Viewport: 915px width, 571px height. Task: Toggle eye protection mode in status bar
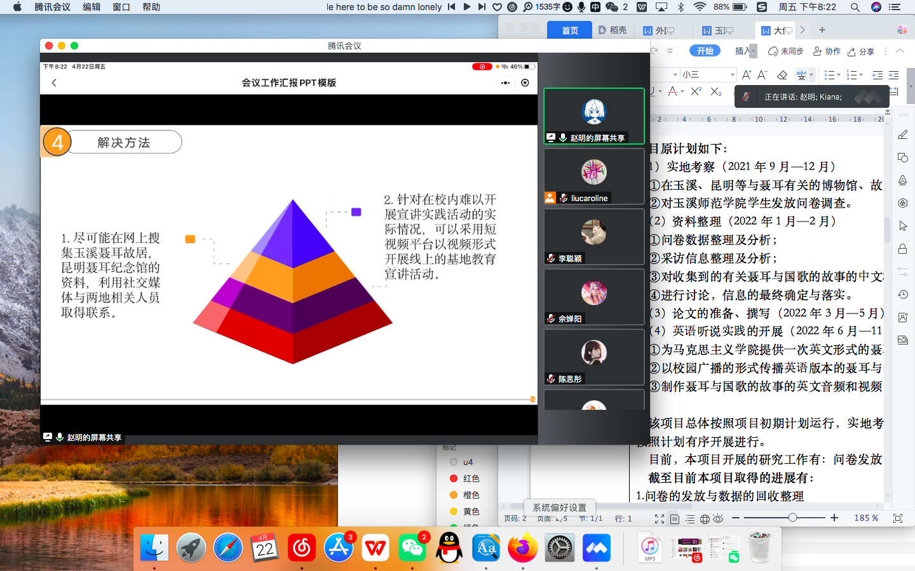point(718,518)
